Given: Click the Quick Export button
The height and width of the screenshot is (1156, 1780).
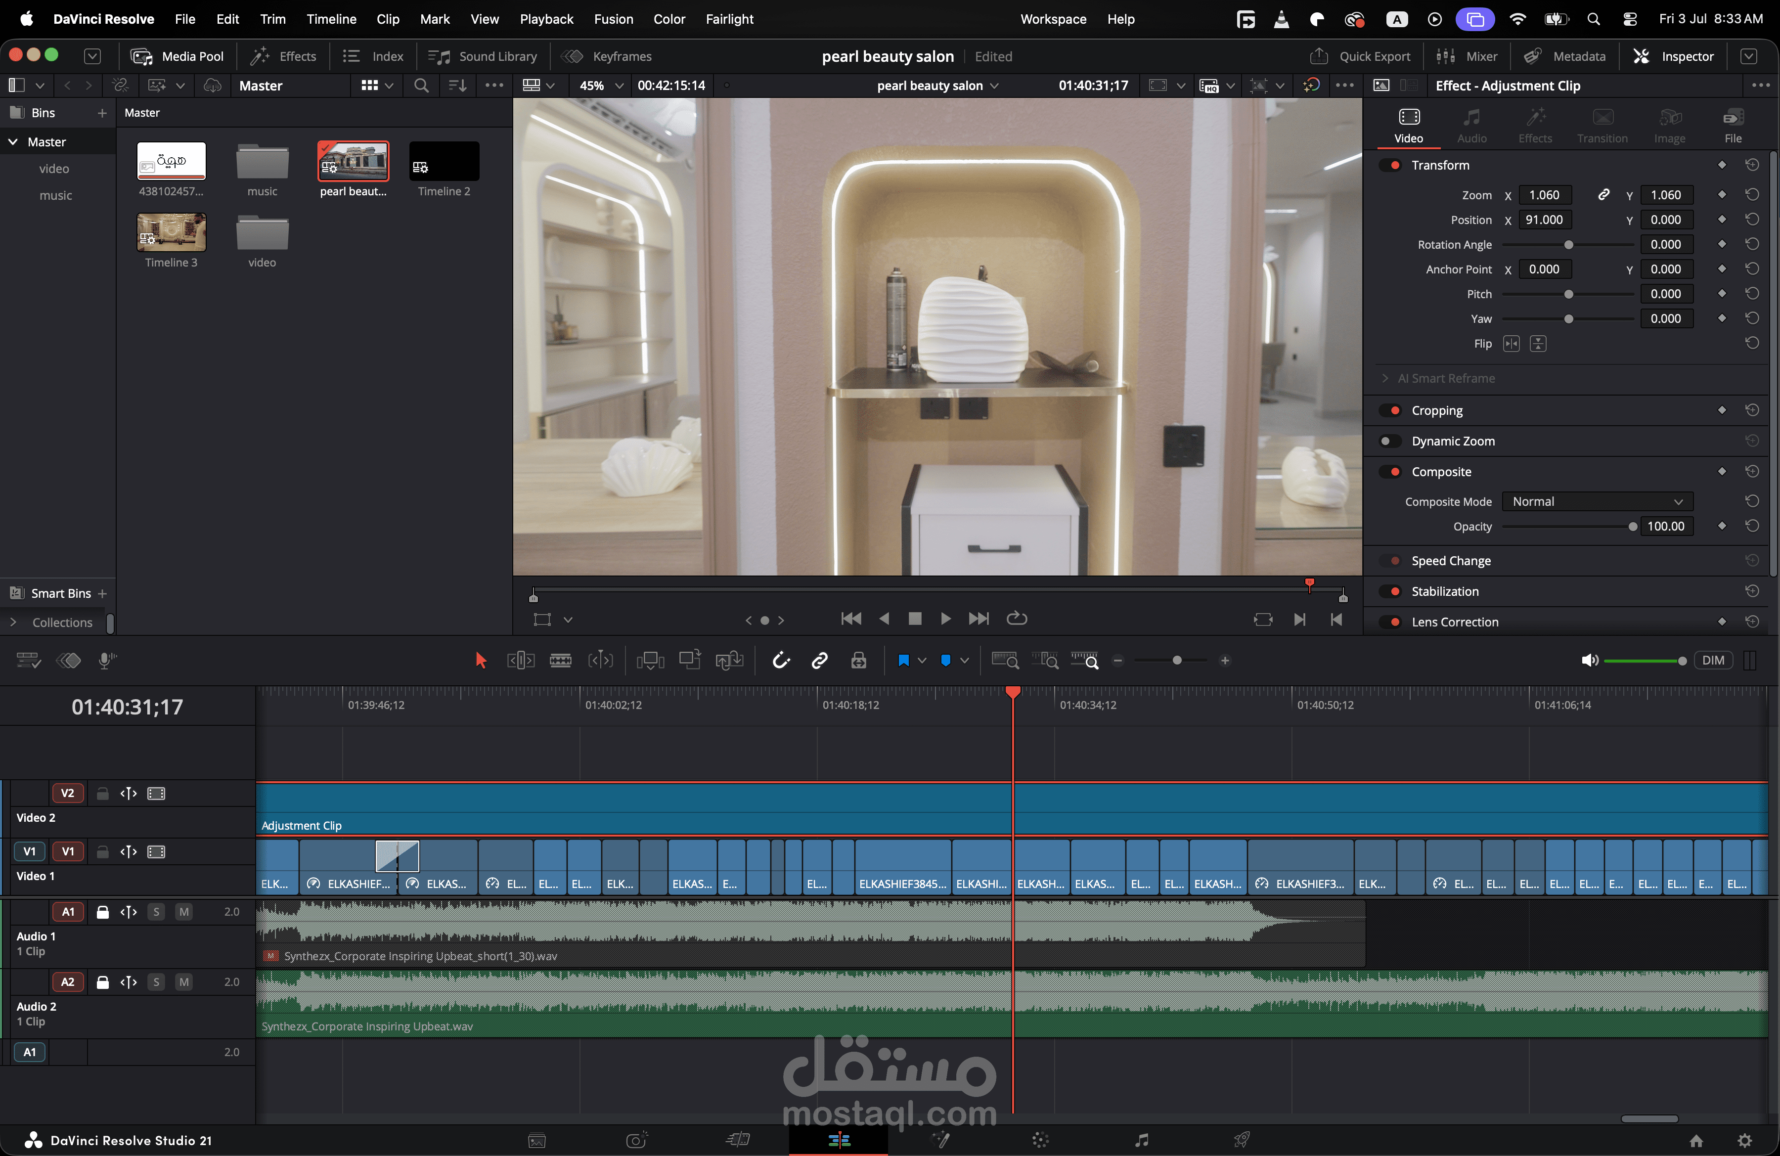Looking at the screenshot, I should [1360, 56].
